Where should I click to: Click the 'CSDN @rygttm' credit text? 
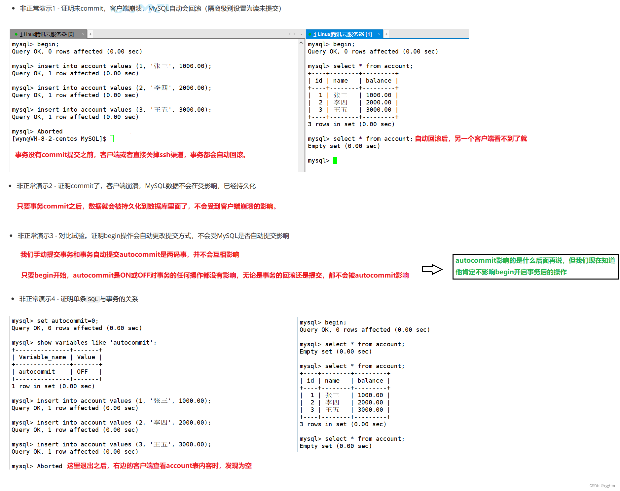click(602, 486)
